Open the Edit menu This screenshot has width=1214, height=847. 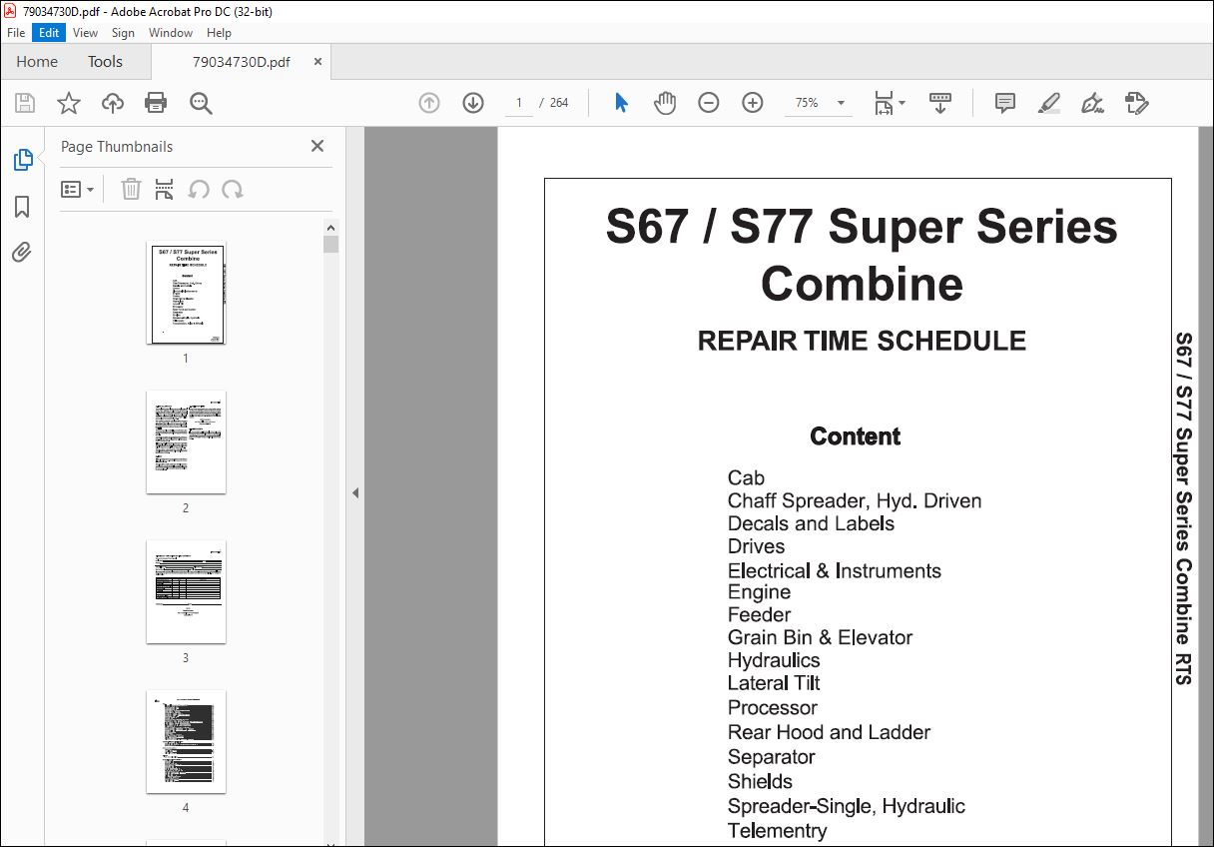click(49, 33)
